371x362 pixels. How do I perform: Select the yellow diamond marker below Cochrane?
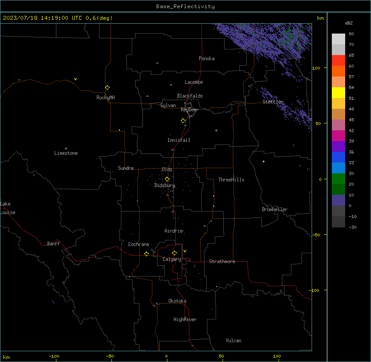coord(146,254)
